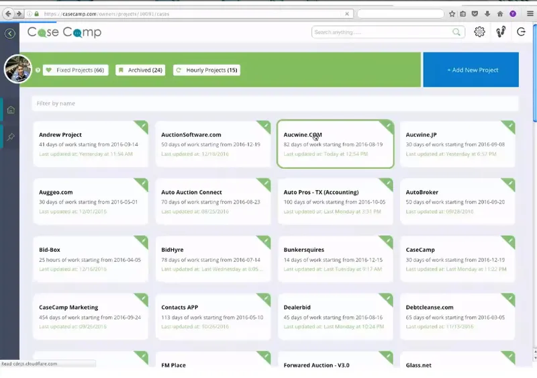Image resolution: width=537 pixels, height=378 pixels.
Task: Click the browser search box
Action: click(x=400, y=13)
